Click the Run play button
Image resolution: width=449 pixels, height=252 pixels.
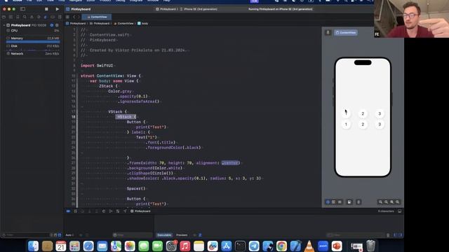pos(58,9)
